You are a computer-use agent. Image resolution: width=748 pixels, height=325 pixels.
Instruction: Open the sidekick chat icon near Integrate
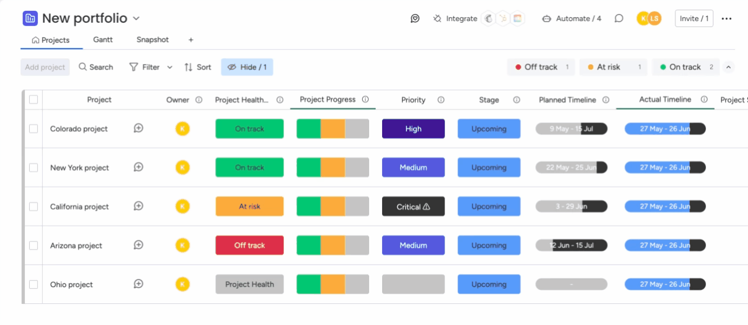(415, 18)
